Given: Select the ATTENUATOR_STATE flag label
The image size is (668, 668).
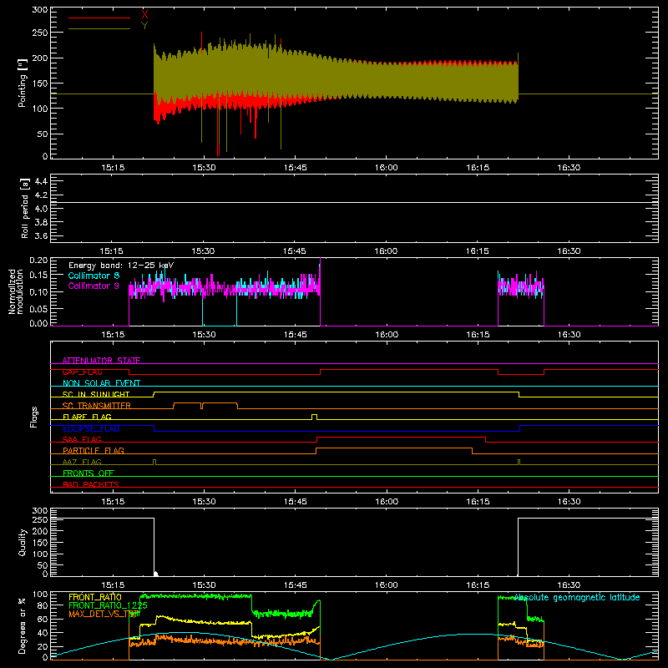Looking at the screenshot, I should tap(101, 361).
